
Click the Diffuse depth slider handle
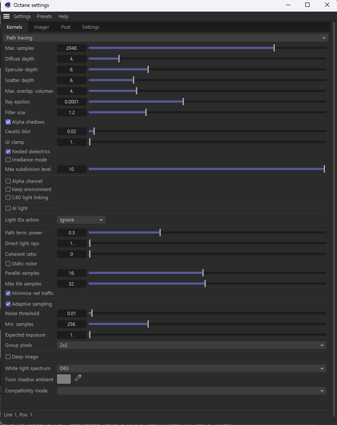[x=119, y=59]
